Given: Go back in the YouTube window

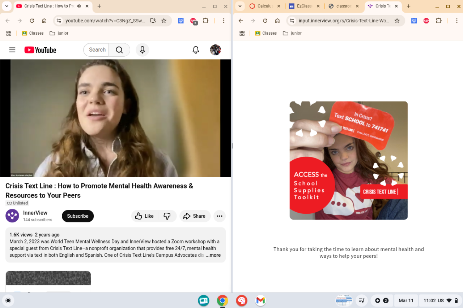Looking at the screenshot, I should point(8,21).
